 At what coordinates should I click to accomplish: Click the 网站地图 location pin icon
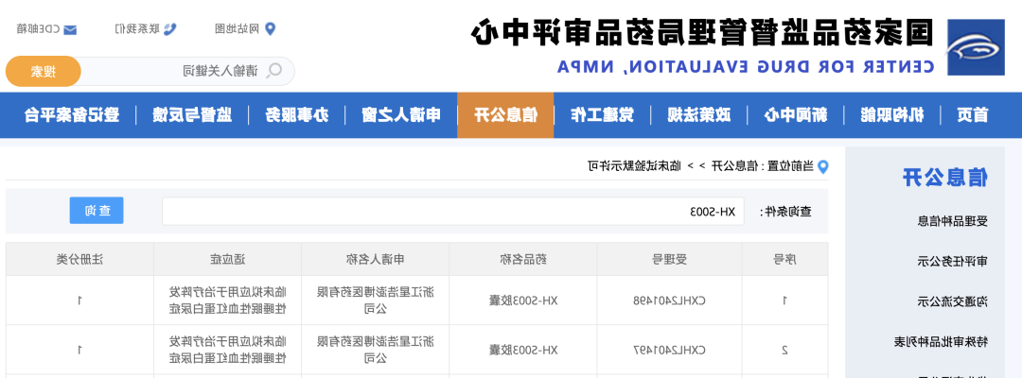point(270,28)
